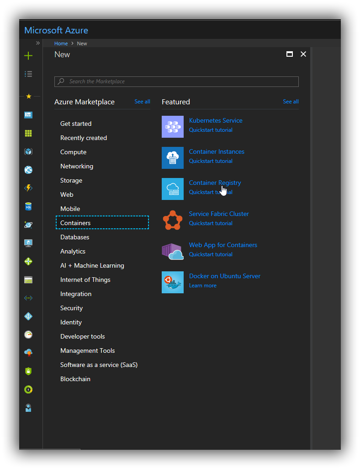Click the Container Instances tile icon
This screenshot has width=360, height=469.
173,158
